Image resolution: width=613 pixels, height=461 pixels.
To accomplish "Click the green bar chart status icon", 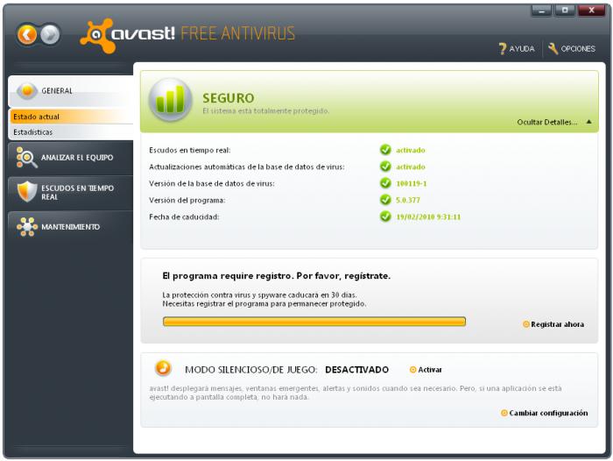I will [x=170, y=100].
